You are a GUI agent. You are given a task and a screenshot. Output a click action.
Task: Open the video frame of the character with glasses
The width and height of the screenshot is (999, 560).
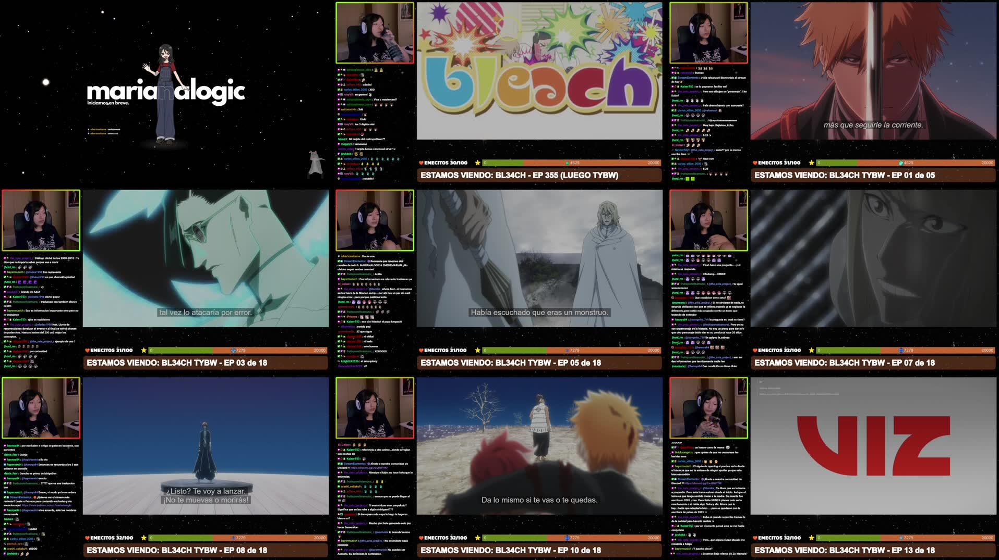(x=206, y=258)
